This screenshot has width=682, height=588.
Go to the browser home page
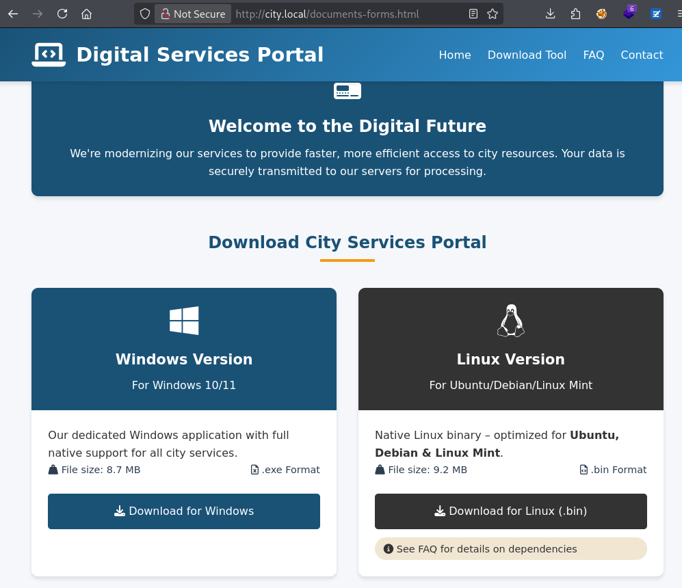coord(86,14)
